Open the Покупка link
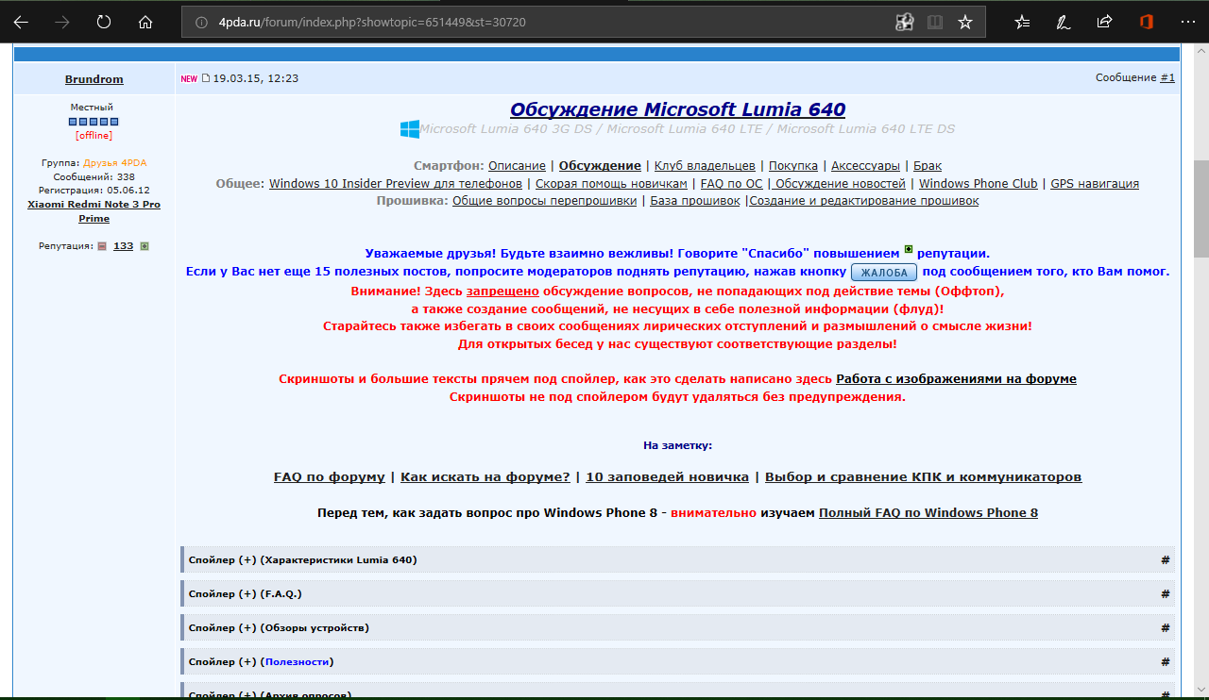1209x700 pixels. coord(793,165)
